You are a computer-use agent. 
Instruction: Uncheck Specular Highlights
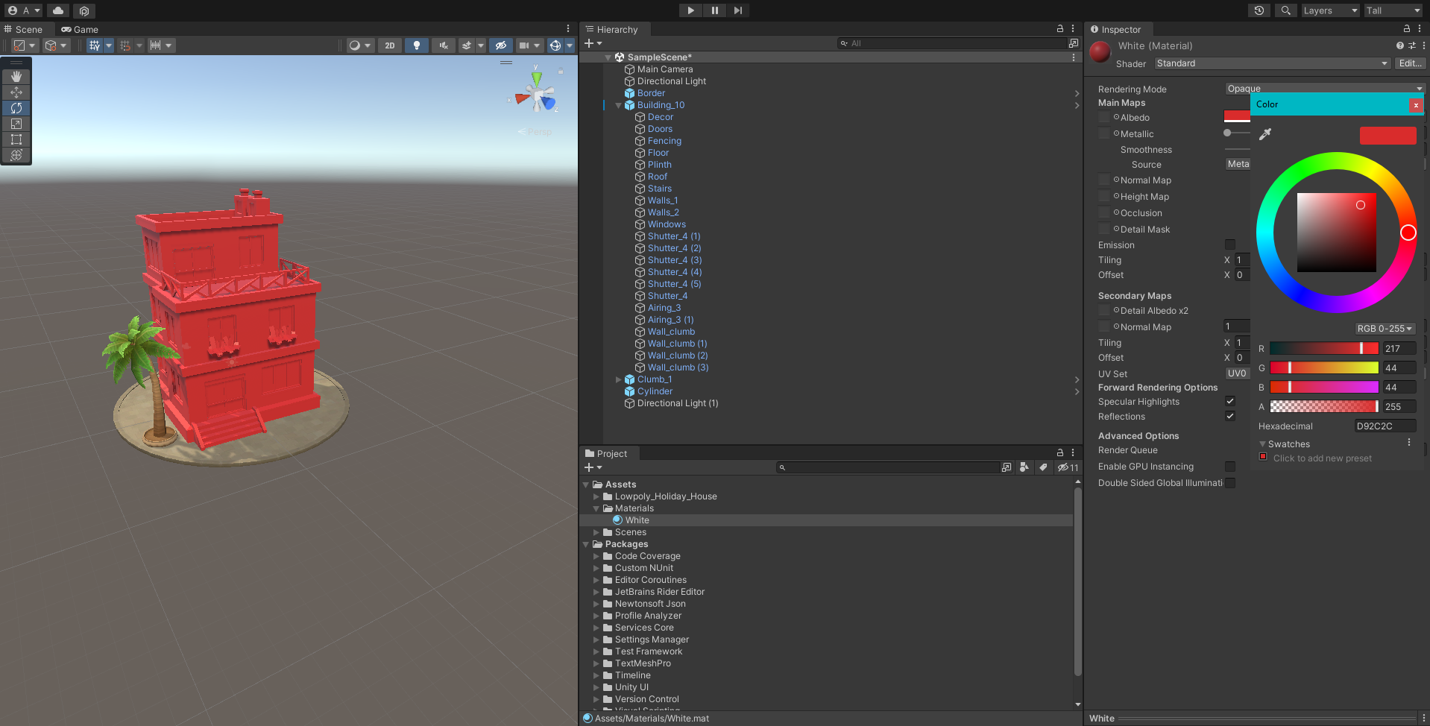(x=1230, y=402)
